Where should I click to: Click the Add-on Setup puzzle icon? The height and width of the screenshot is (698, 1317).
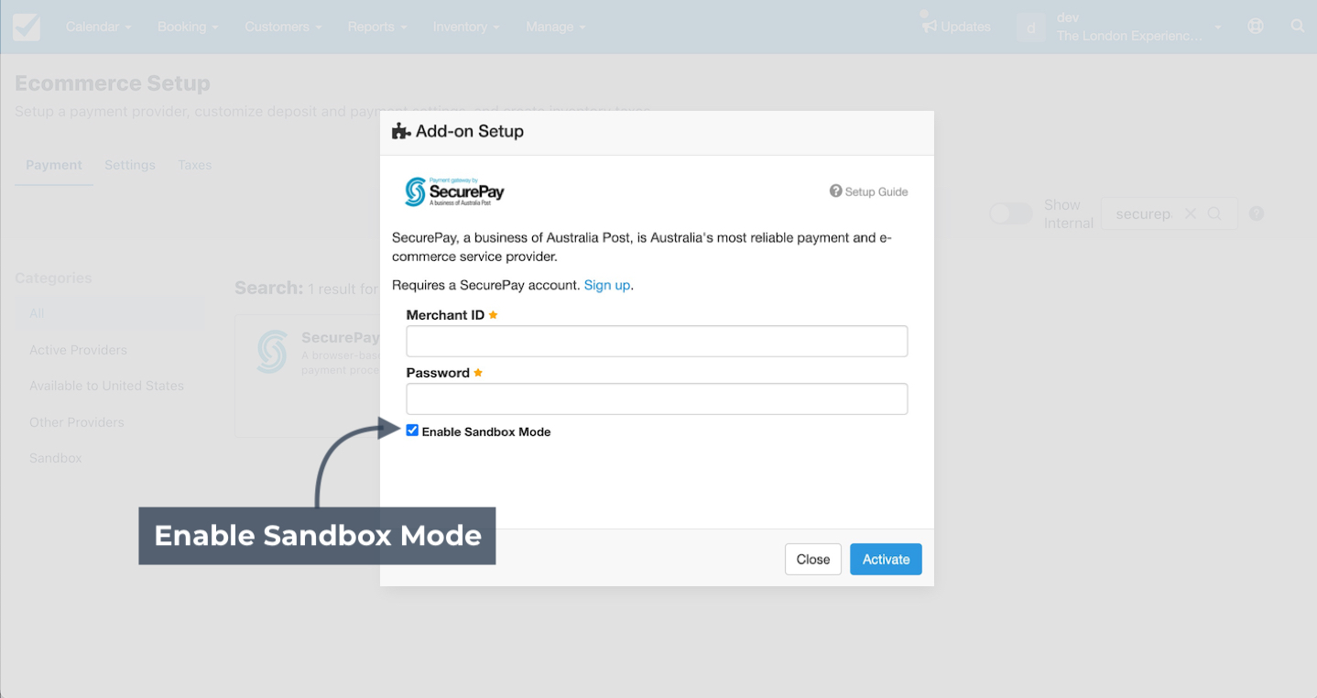coord(400,132)
